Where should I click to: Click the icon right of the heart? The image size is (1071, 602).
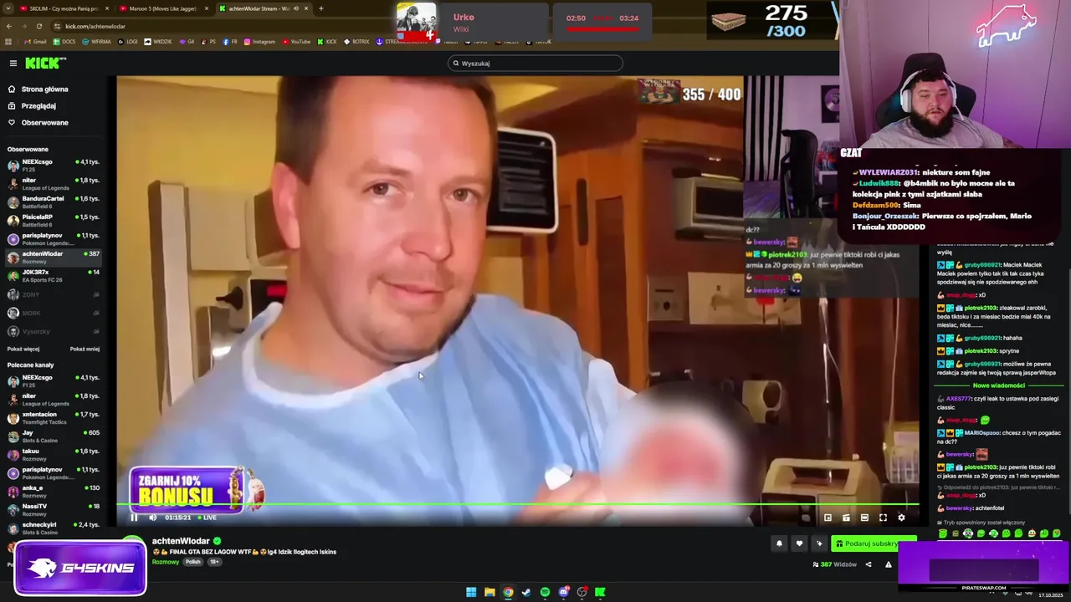819,543
